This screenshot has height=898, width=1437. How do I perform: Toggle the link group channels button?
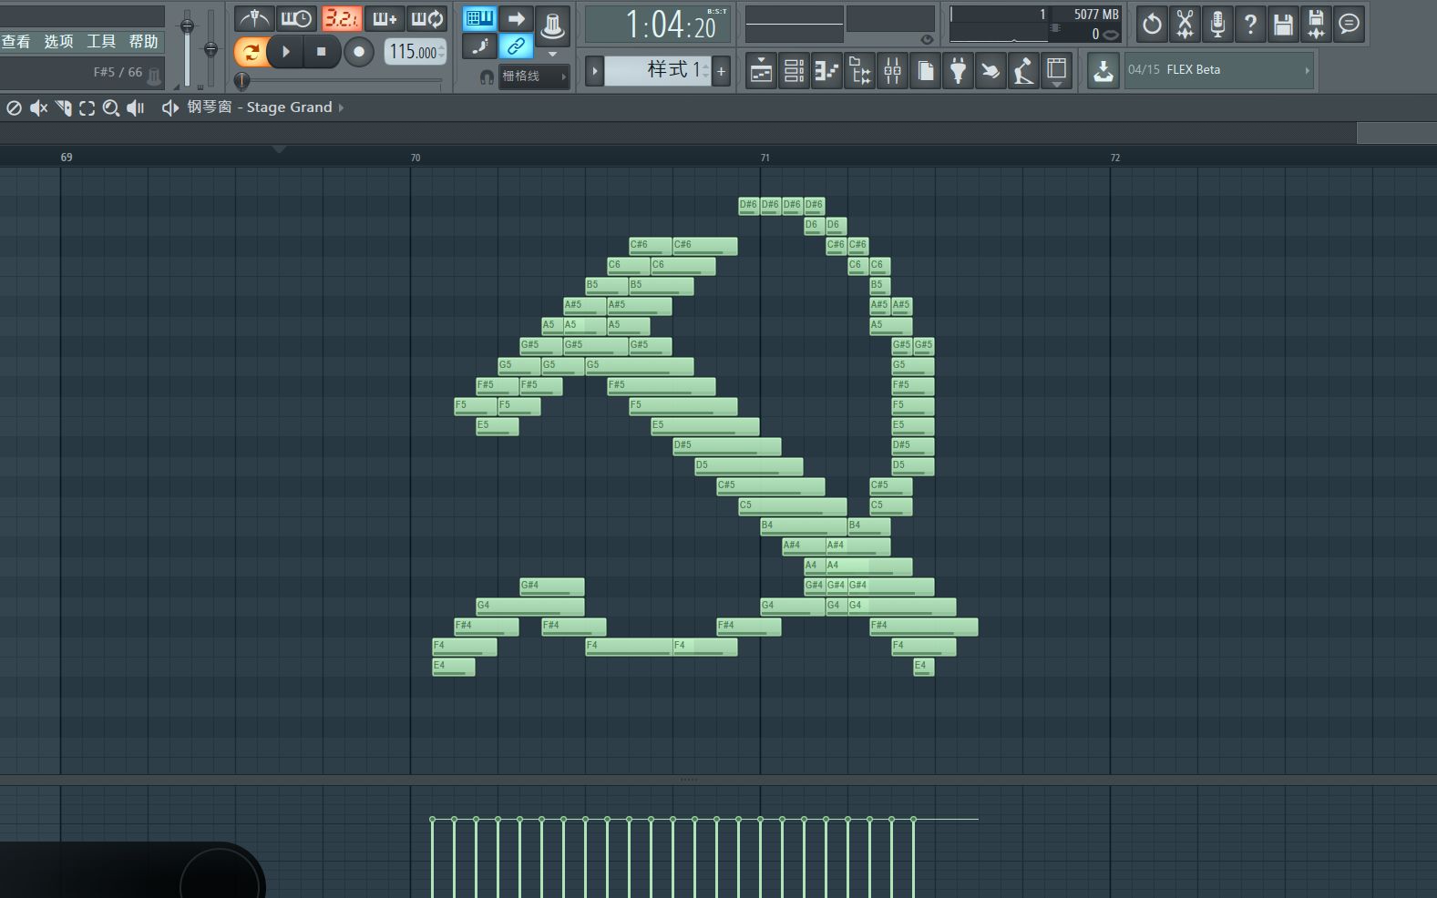click(x=516, y=46)
